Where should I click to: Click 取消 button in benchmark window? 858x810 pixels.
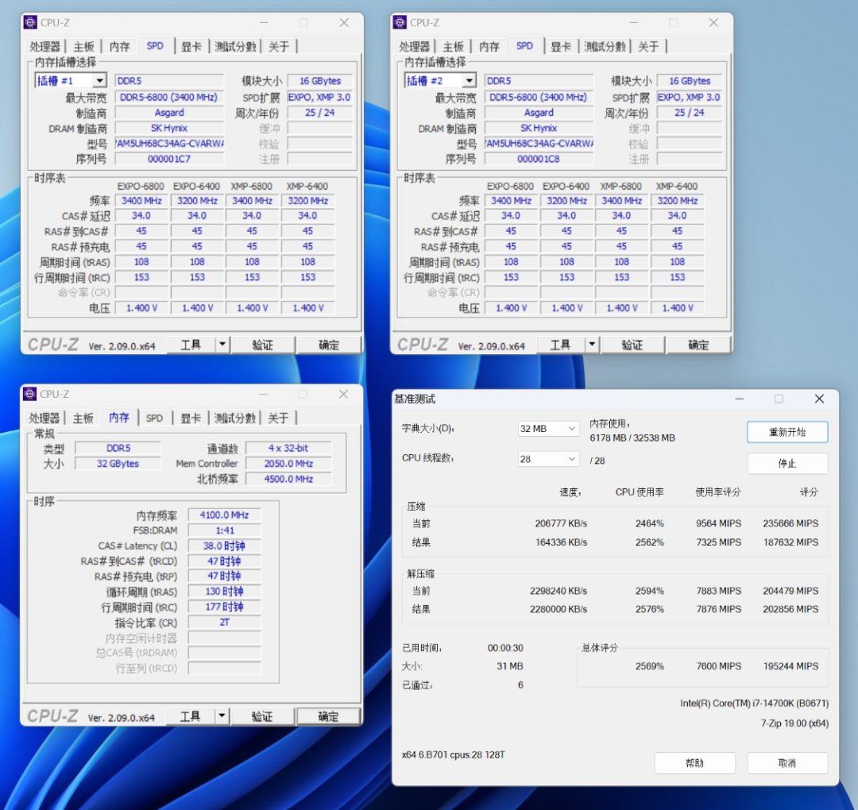pyautogui.click(x=787, y=763)
